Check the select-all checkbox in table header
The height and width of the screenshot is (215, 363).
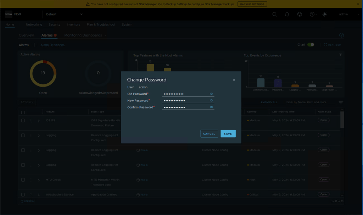coord(23,112)
